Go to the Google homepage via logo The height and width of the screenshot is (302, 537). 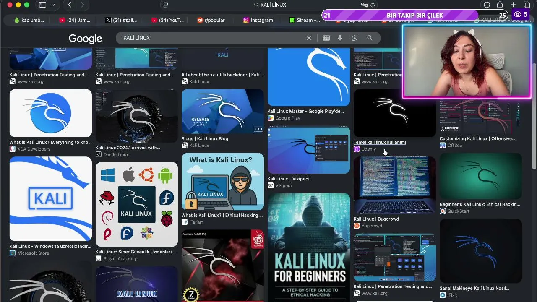(85, 39)
